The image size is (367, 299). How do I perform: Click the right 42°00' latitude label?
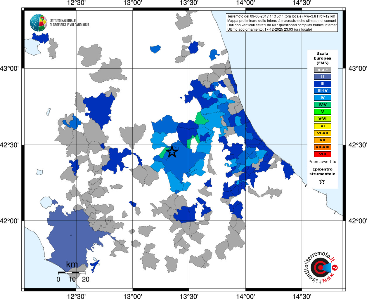pyautogui.click(x=358, y=221)
